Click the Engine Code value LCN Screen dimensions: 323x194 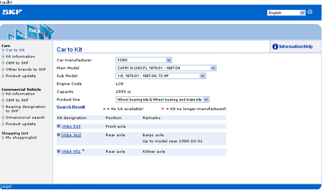pos(120,84)
